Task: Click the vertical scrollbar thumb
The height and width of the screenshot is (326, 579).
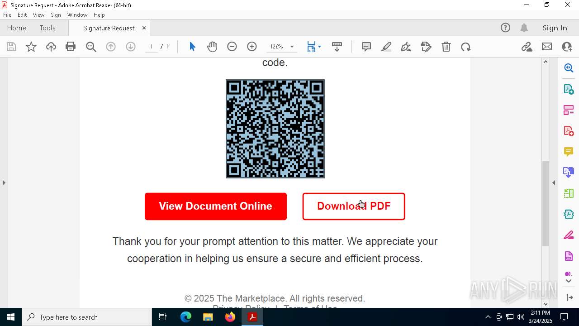Action: (x=546, y=204)
